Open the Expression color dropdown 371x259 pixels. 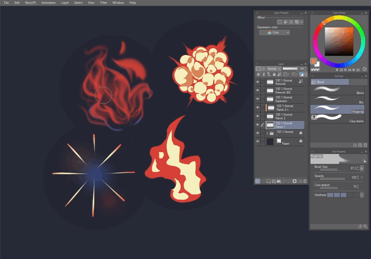click(274, 33)
